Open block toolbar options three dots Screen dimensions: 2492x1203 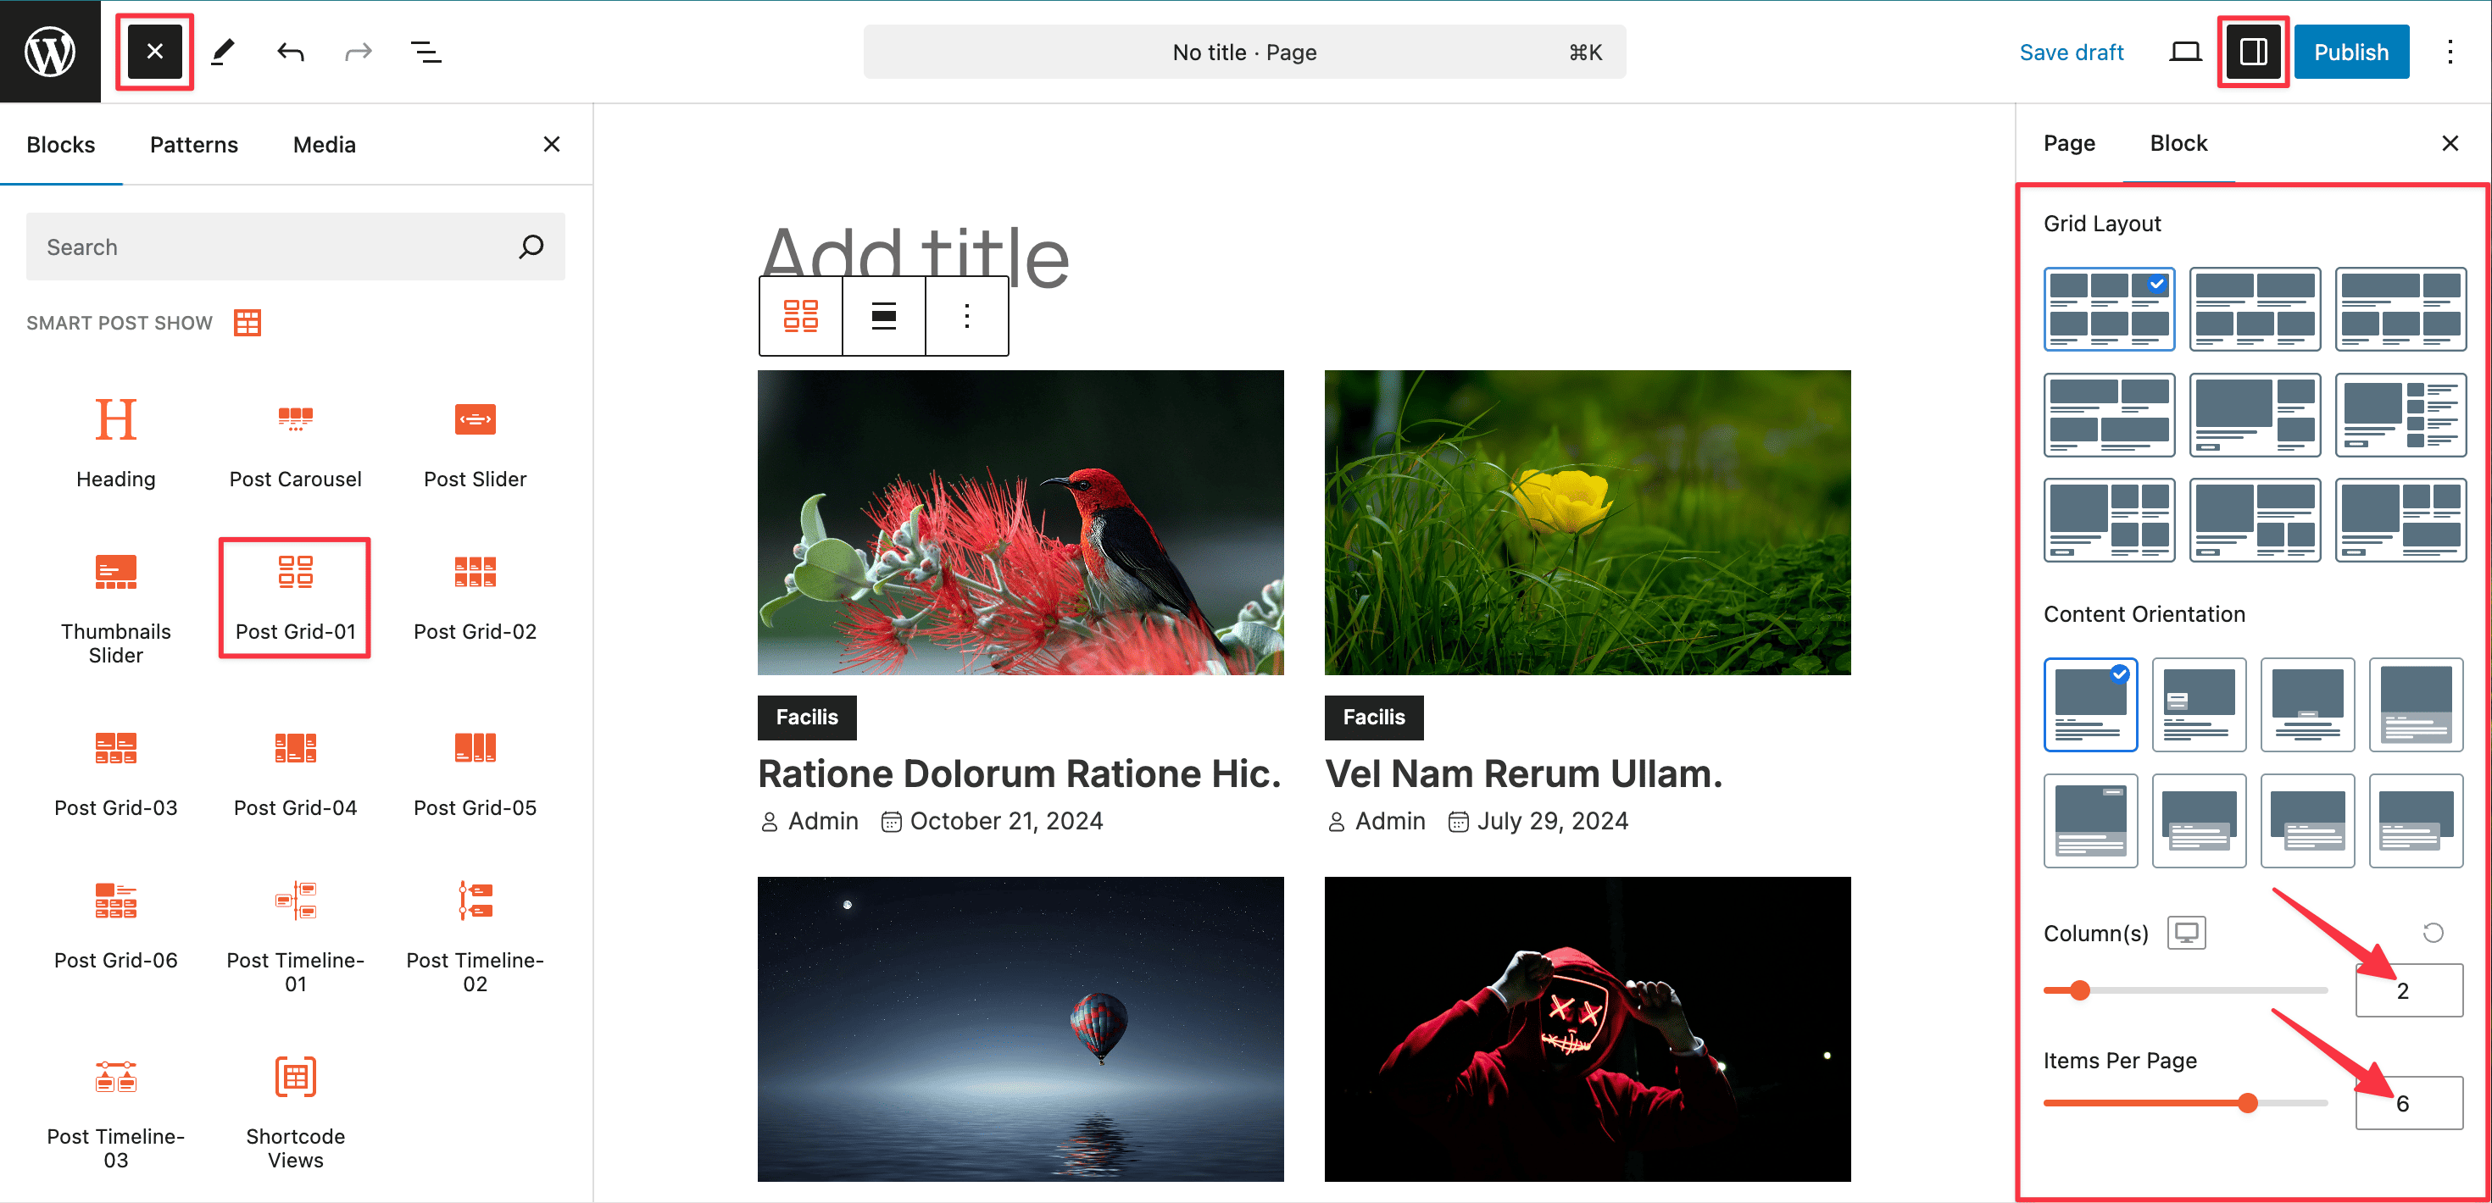(966, 316)
